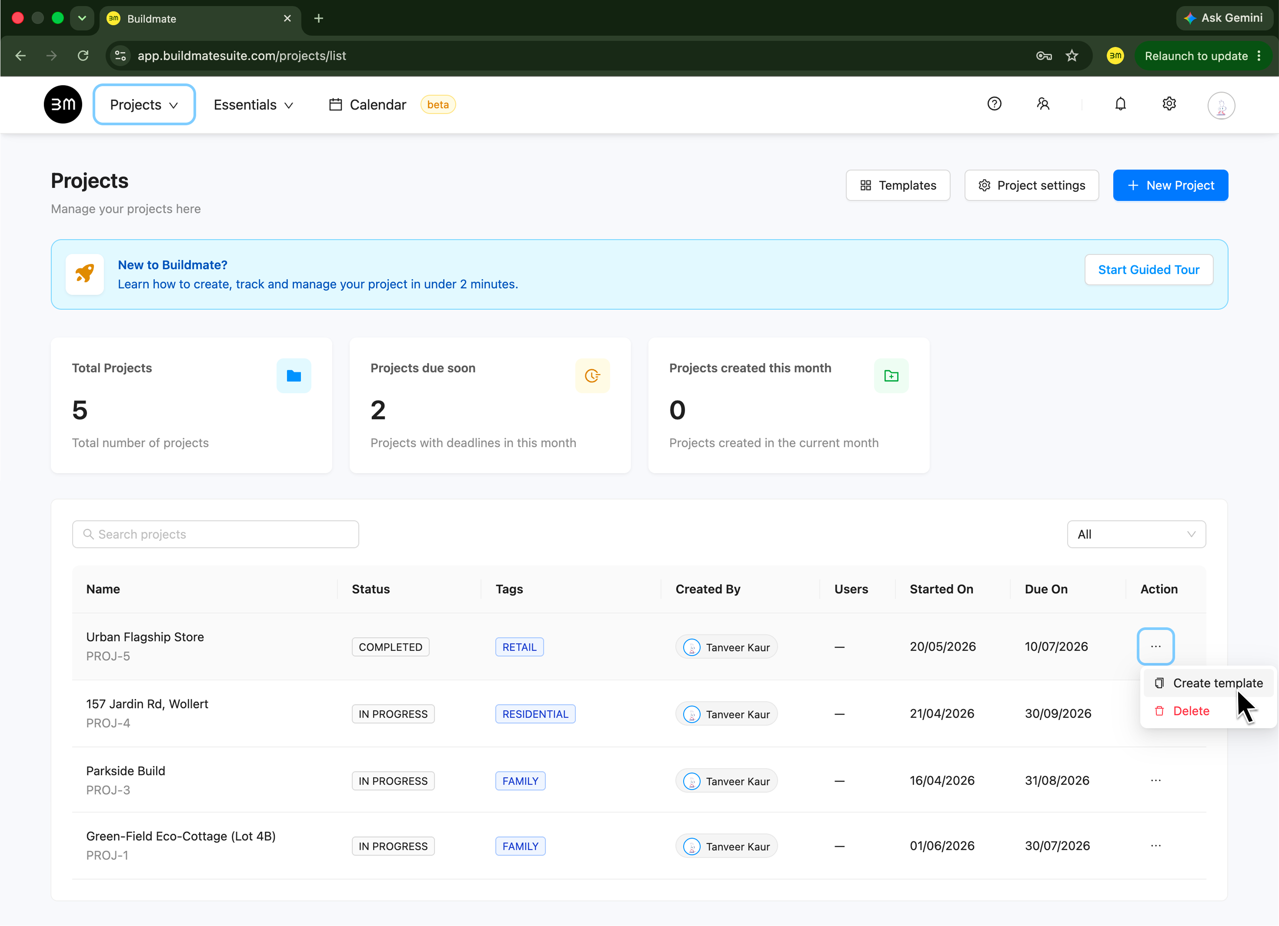Click the COMPLETED status badge

(390, 647)
